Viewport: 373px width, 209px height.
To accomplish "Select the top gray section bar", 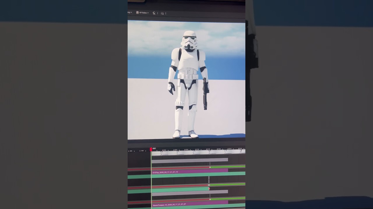I will pos(190,160).
